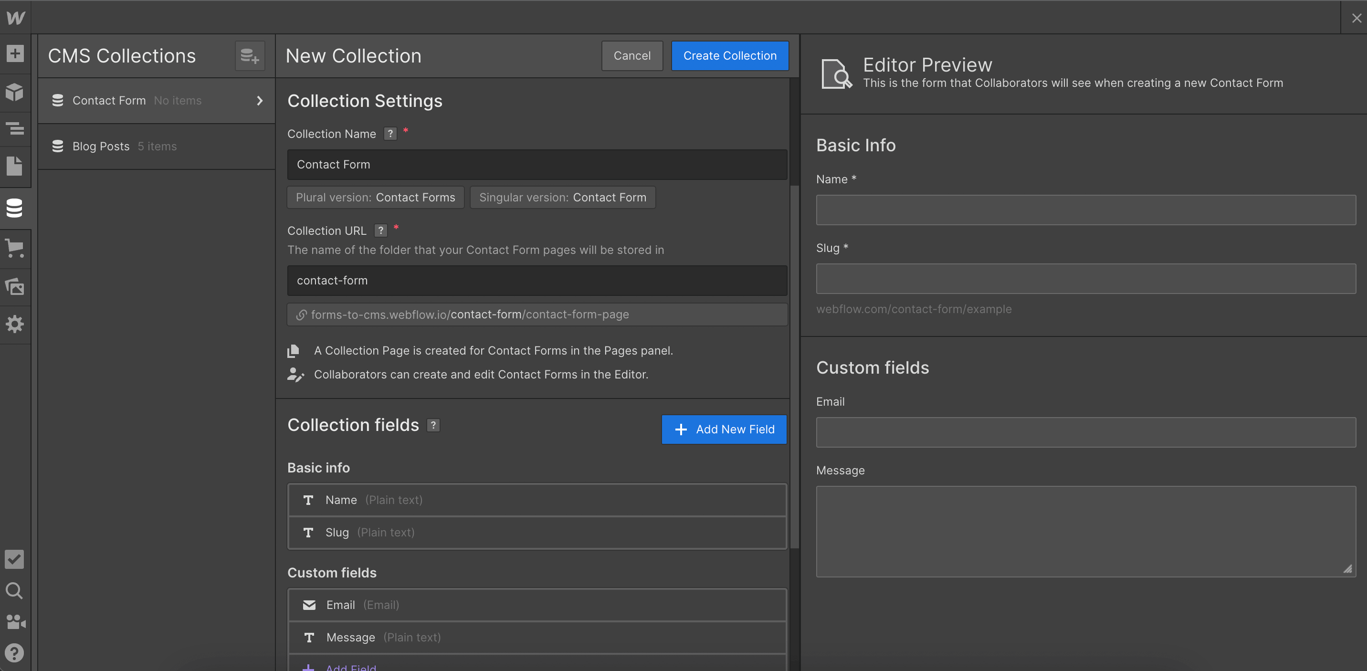This screenshot has width=1367, height=671.
Task: Open the Add Elements panel
Action: (15, 53)
